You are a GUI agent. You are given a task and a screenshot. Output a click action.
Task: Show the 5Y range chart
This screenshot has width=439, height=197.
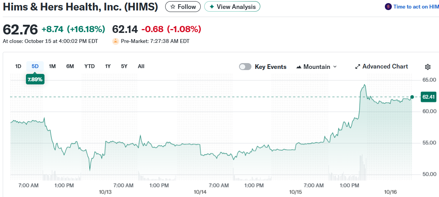point(124,66)
